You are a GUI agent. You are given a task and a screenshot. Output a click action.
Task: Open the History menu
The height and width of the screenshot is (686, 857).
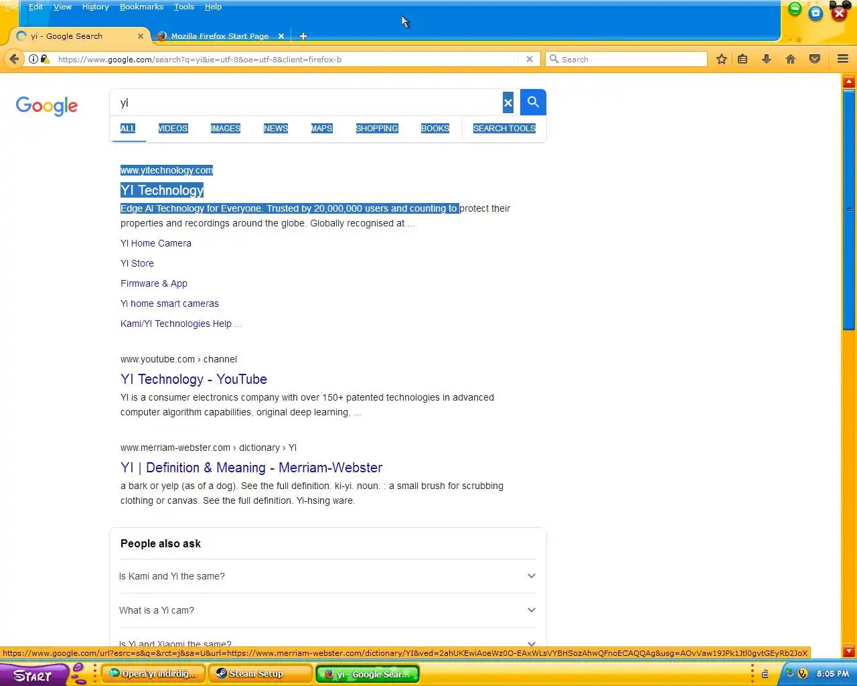pyautogui.click(x=95, y=7)
